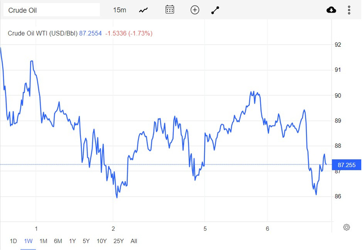
Task: Download chart data via cloud icon
Action: coord(331,10)
